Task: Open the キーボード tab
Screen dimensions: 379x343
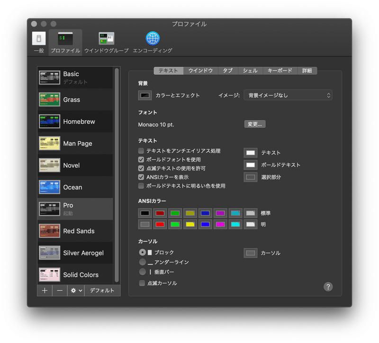Action: [280, 70]
